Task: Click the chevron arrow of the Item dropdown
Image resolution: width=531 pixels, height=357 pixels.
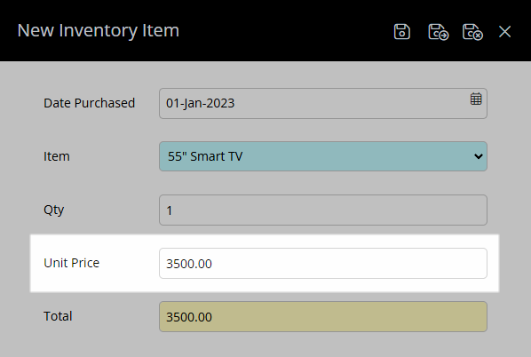Action: (x=479, y=156)
